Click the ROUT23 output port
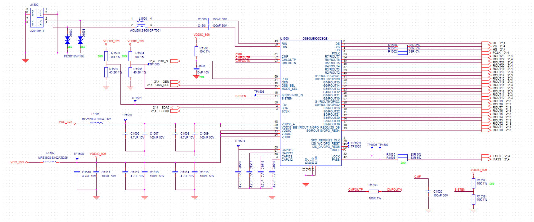Viewport: 534px width, 222px height. tap(486, 56)
